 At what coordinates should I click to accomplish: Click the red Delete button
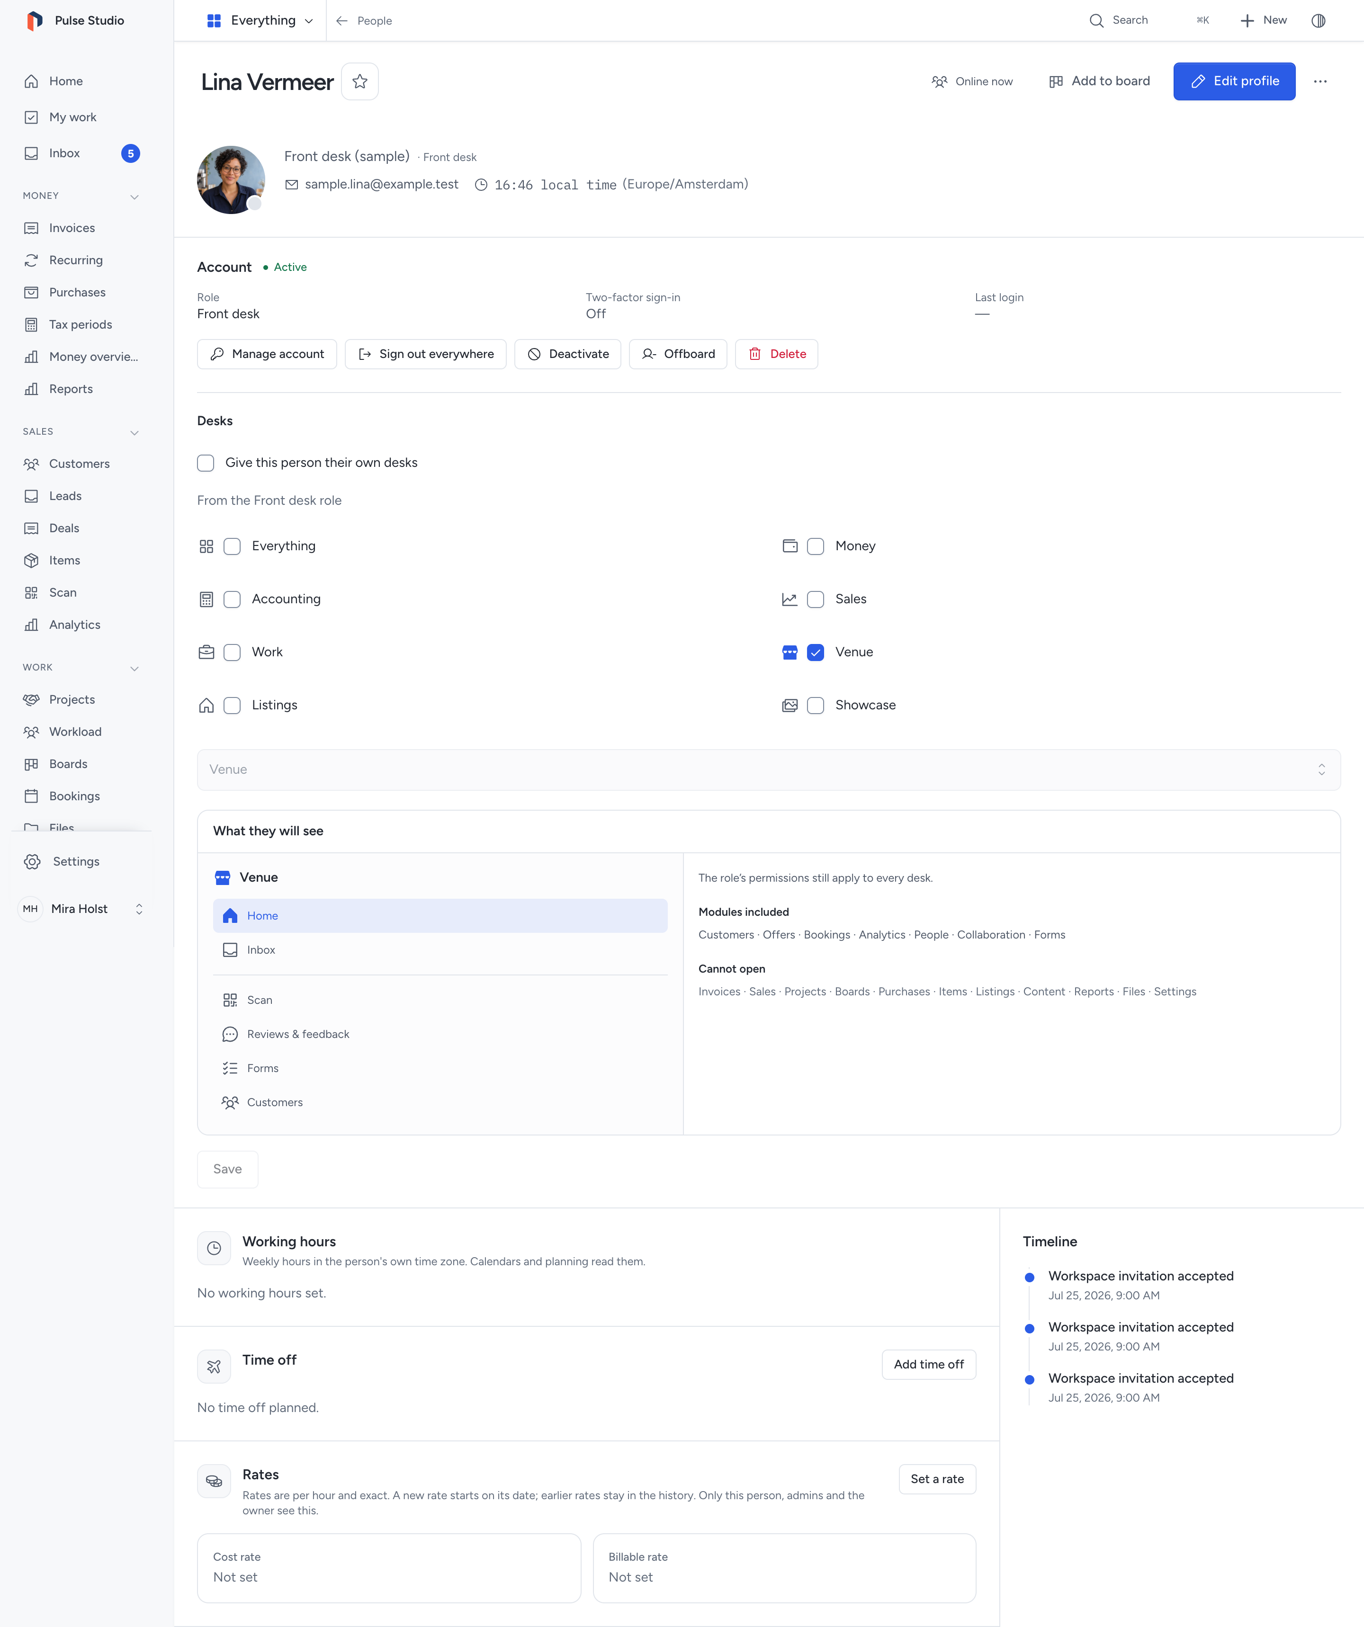pyautogui.click(x=777, y=354)
